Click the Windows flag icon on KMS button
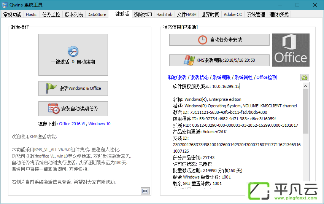This screenshot has height=204, width=324. pos(189,60)
